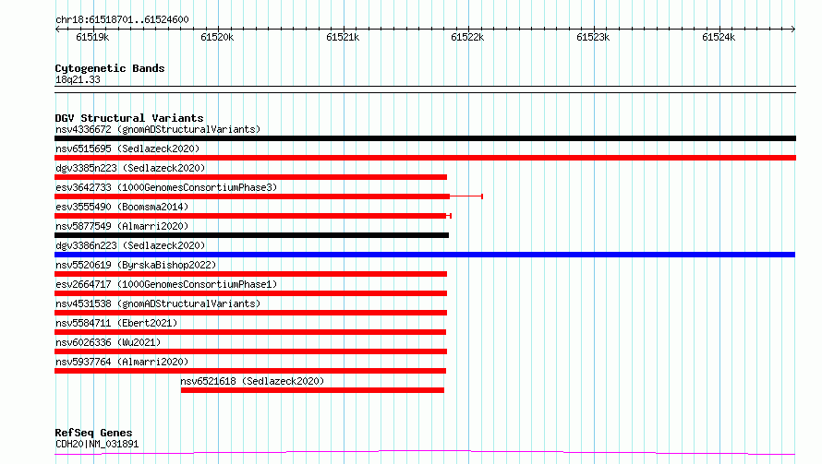Click the black bar under nsv5877549
The height and width of the screenshot is (464, 822).
click(251, 235)
